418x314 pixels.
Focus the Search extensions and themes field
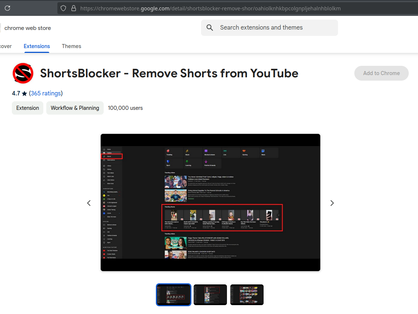click(x=274, y=28)
